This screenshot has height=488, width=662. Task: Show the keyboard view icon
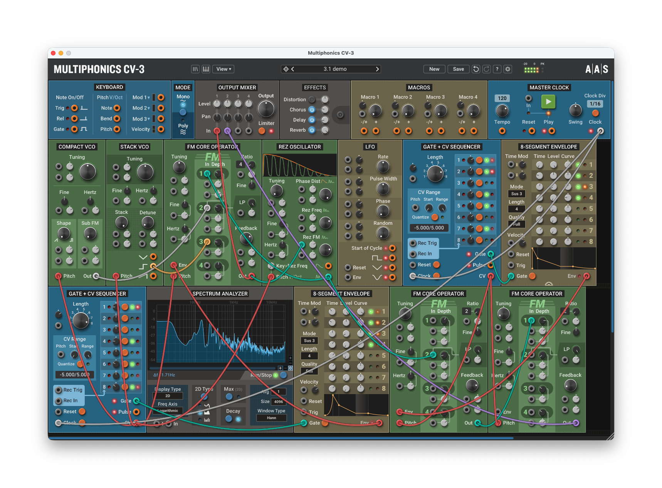[206, 69]
